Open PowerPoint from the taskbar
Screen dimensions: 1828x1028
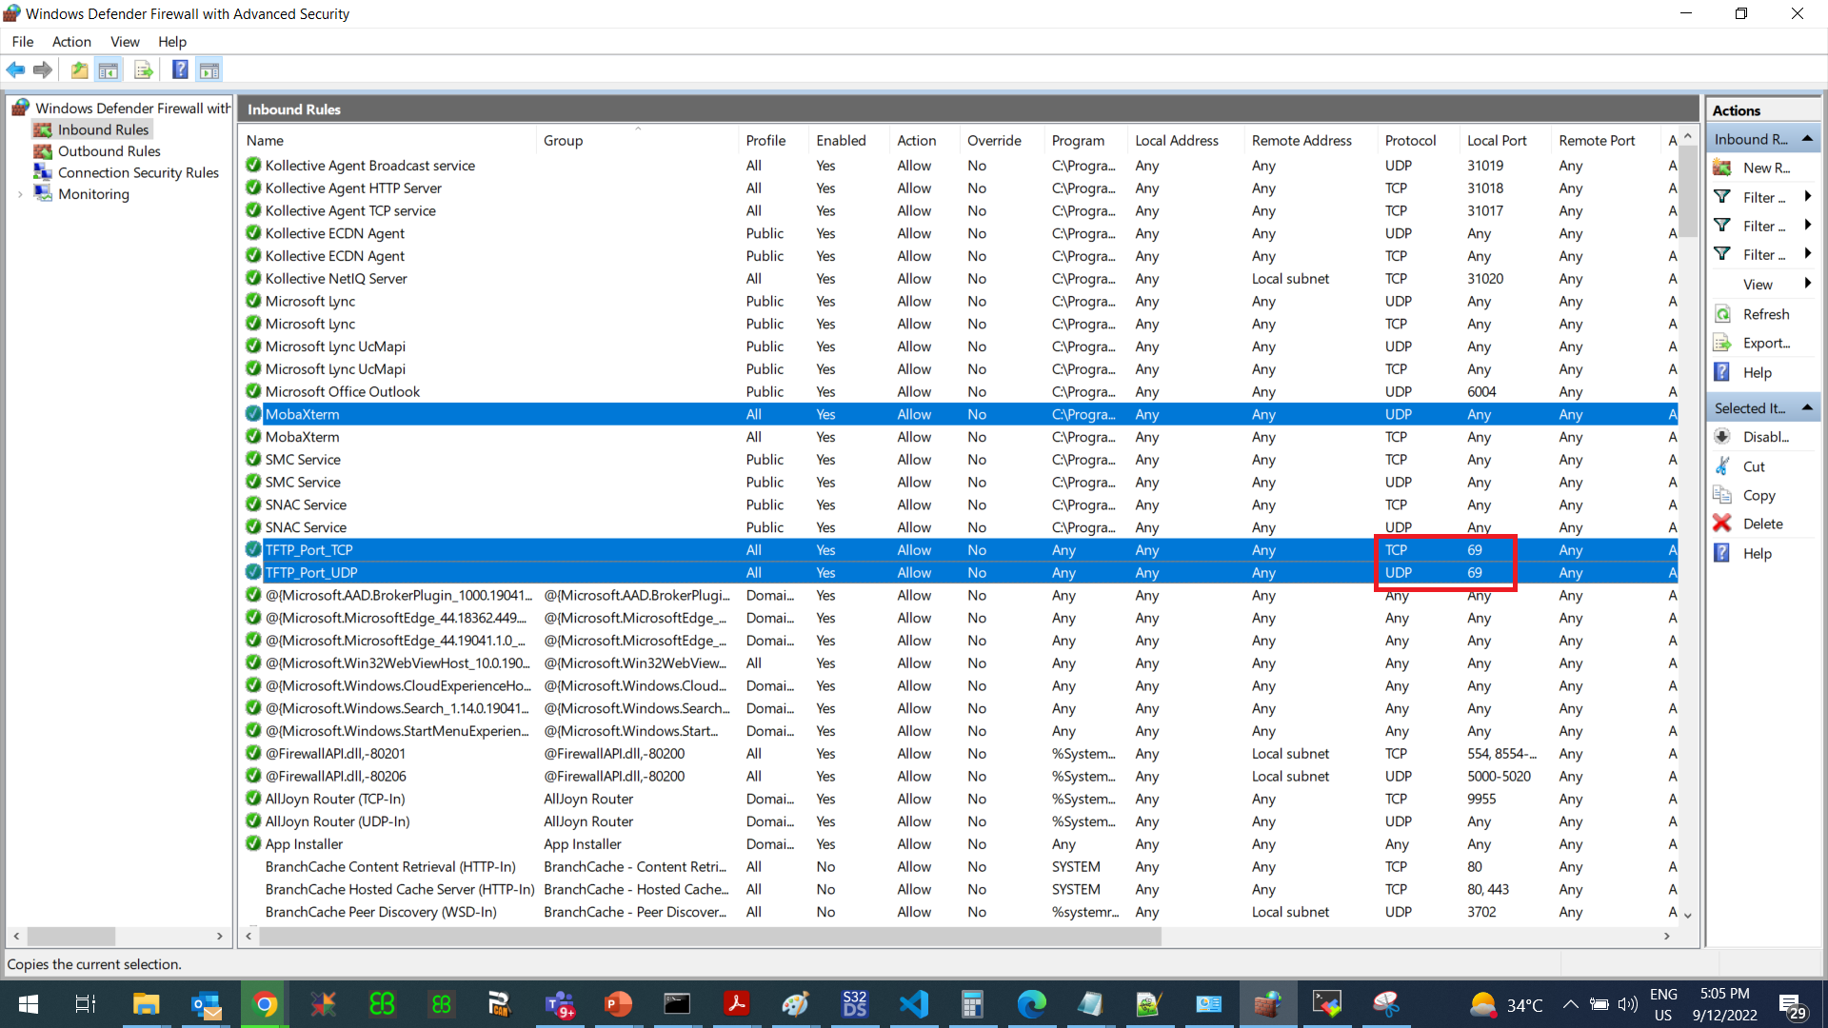(x=619, y=1004)
